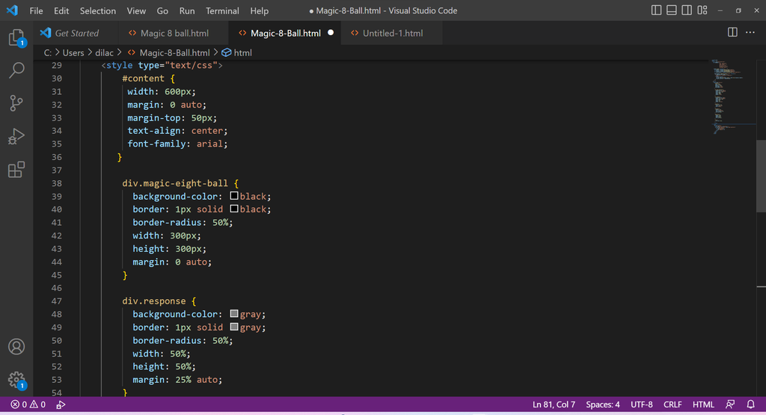
Task: Open the notifications bell in the status bar
Action: [x=751, y=405]
